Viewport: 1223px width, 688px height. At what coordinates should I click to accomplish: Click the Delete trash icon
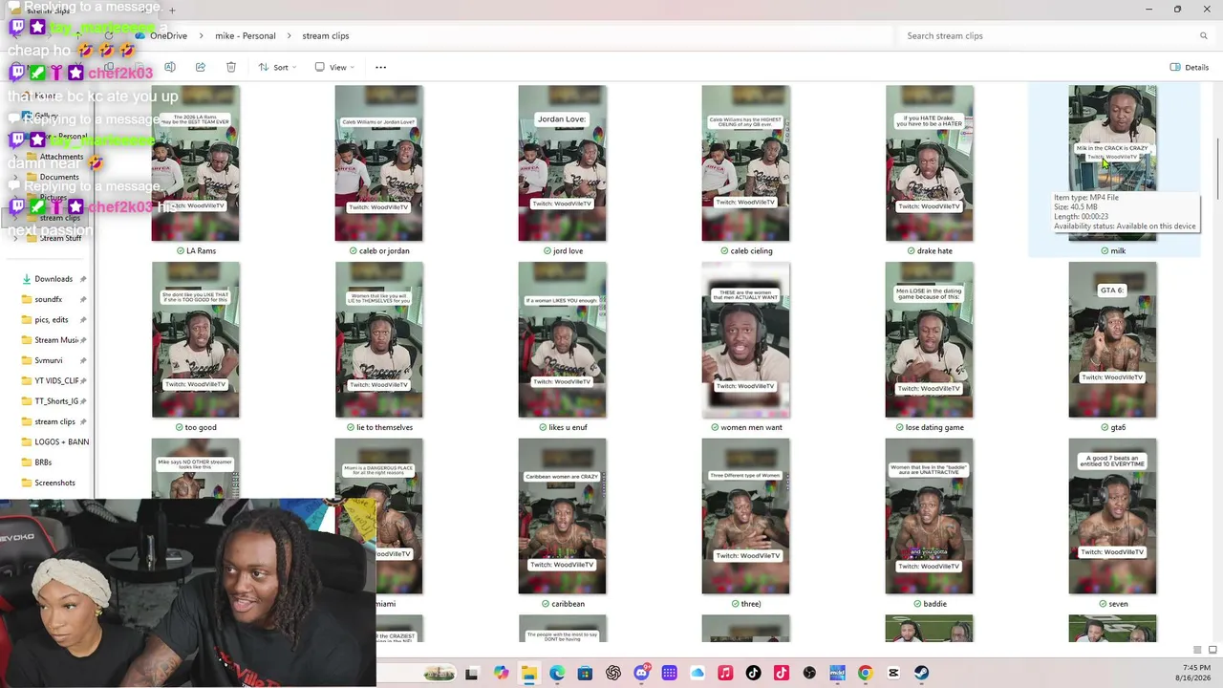coord(231,67)
